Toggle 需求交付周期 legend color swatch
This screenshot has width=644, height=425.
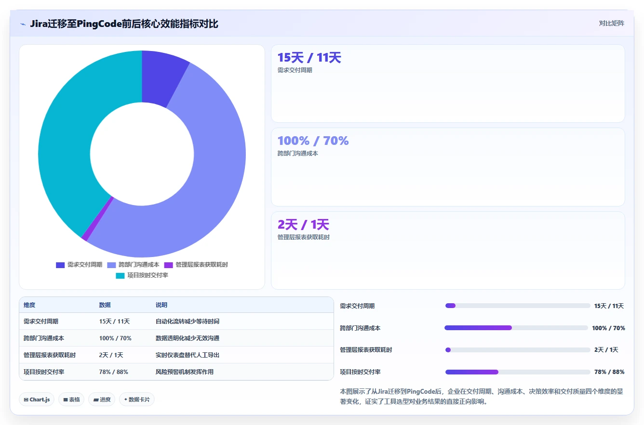pyautogui.click(x=60, y=265)
